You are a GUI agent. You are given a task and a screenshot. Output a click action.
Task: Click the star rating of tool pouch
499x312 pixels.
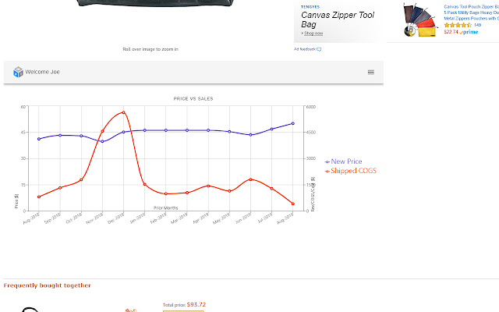click(x=458, y=25)
